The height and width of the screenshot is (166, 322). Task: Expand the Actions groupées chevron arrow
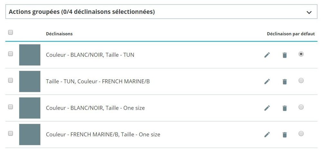[309, 12]
